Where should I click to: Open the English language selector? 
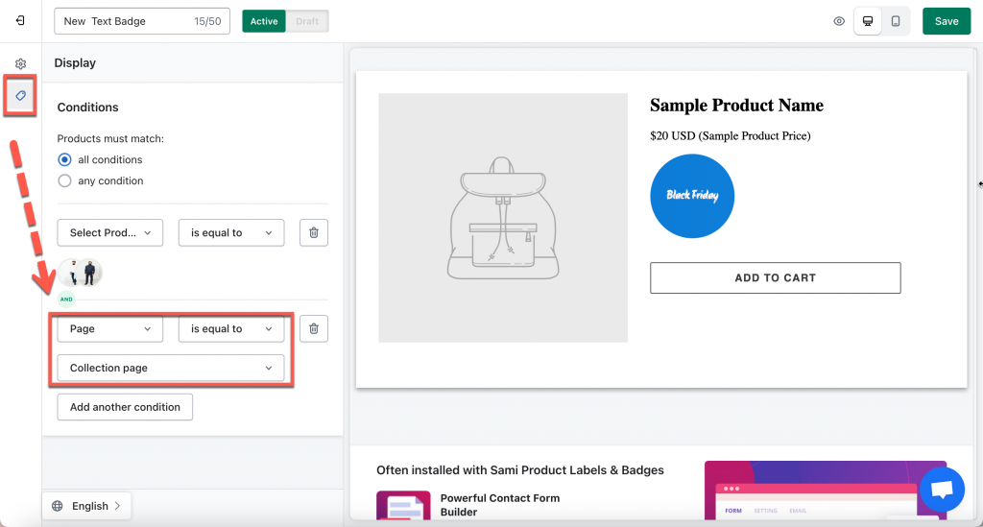pyautogui.click(x=86, y=506)
